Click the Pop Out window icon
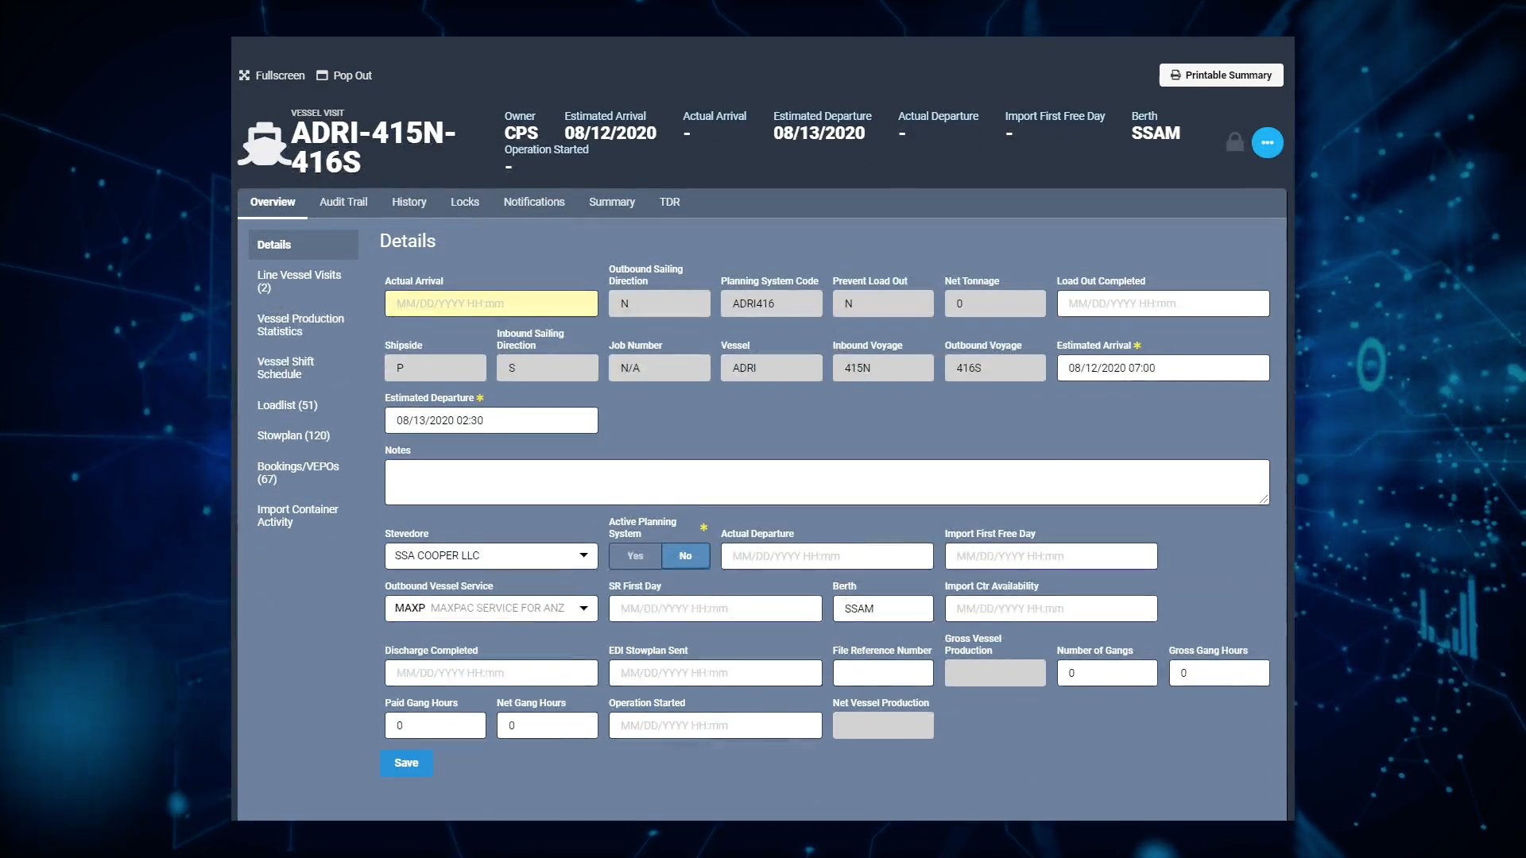The height and width of the screenshot is (858, 1526). (x=322, y=75)
